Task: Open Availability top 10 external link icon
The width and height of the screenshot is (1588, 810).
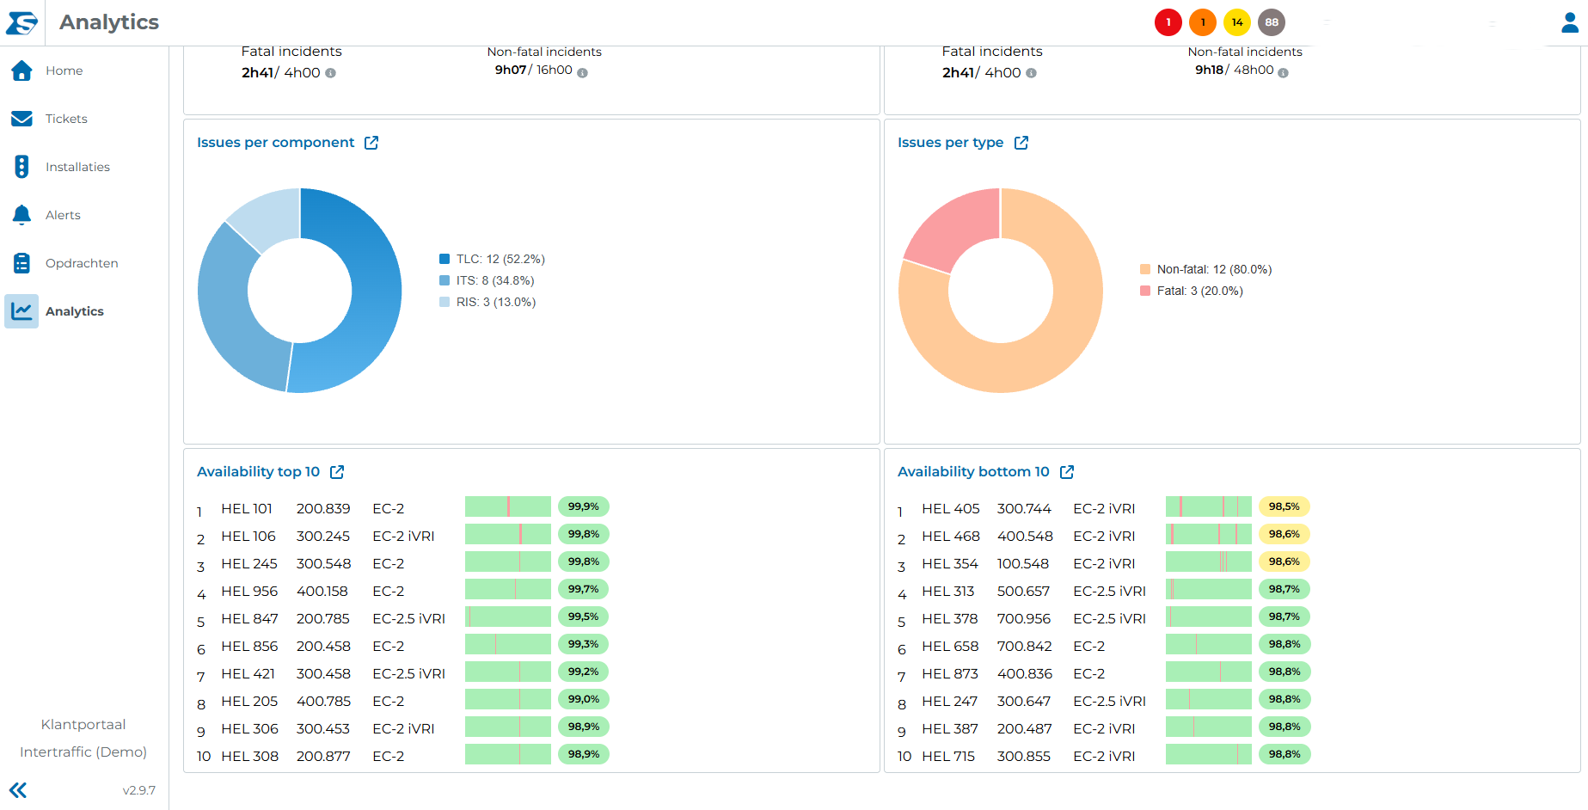Action: pyautogui.click(x=337, y=472)
